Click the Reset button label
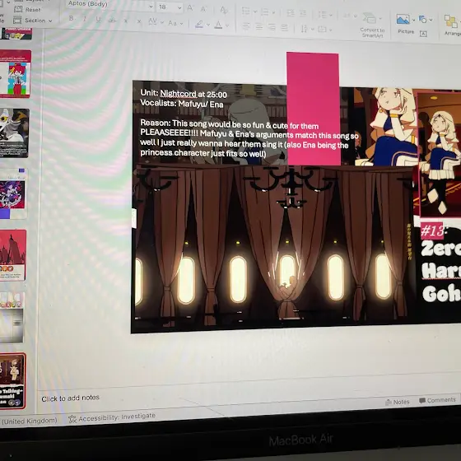The image size is (461, 461). (x=33, y=10)
